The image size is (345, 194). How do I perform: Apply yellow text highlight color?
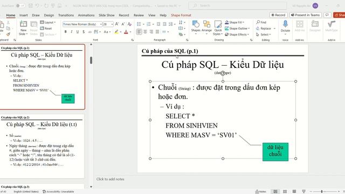(x=116, y=32)
